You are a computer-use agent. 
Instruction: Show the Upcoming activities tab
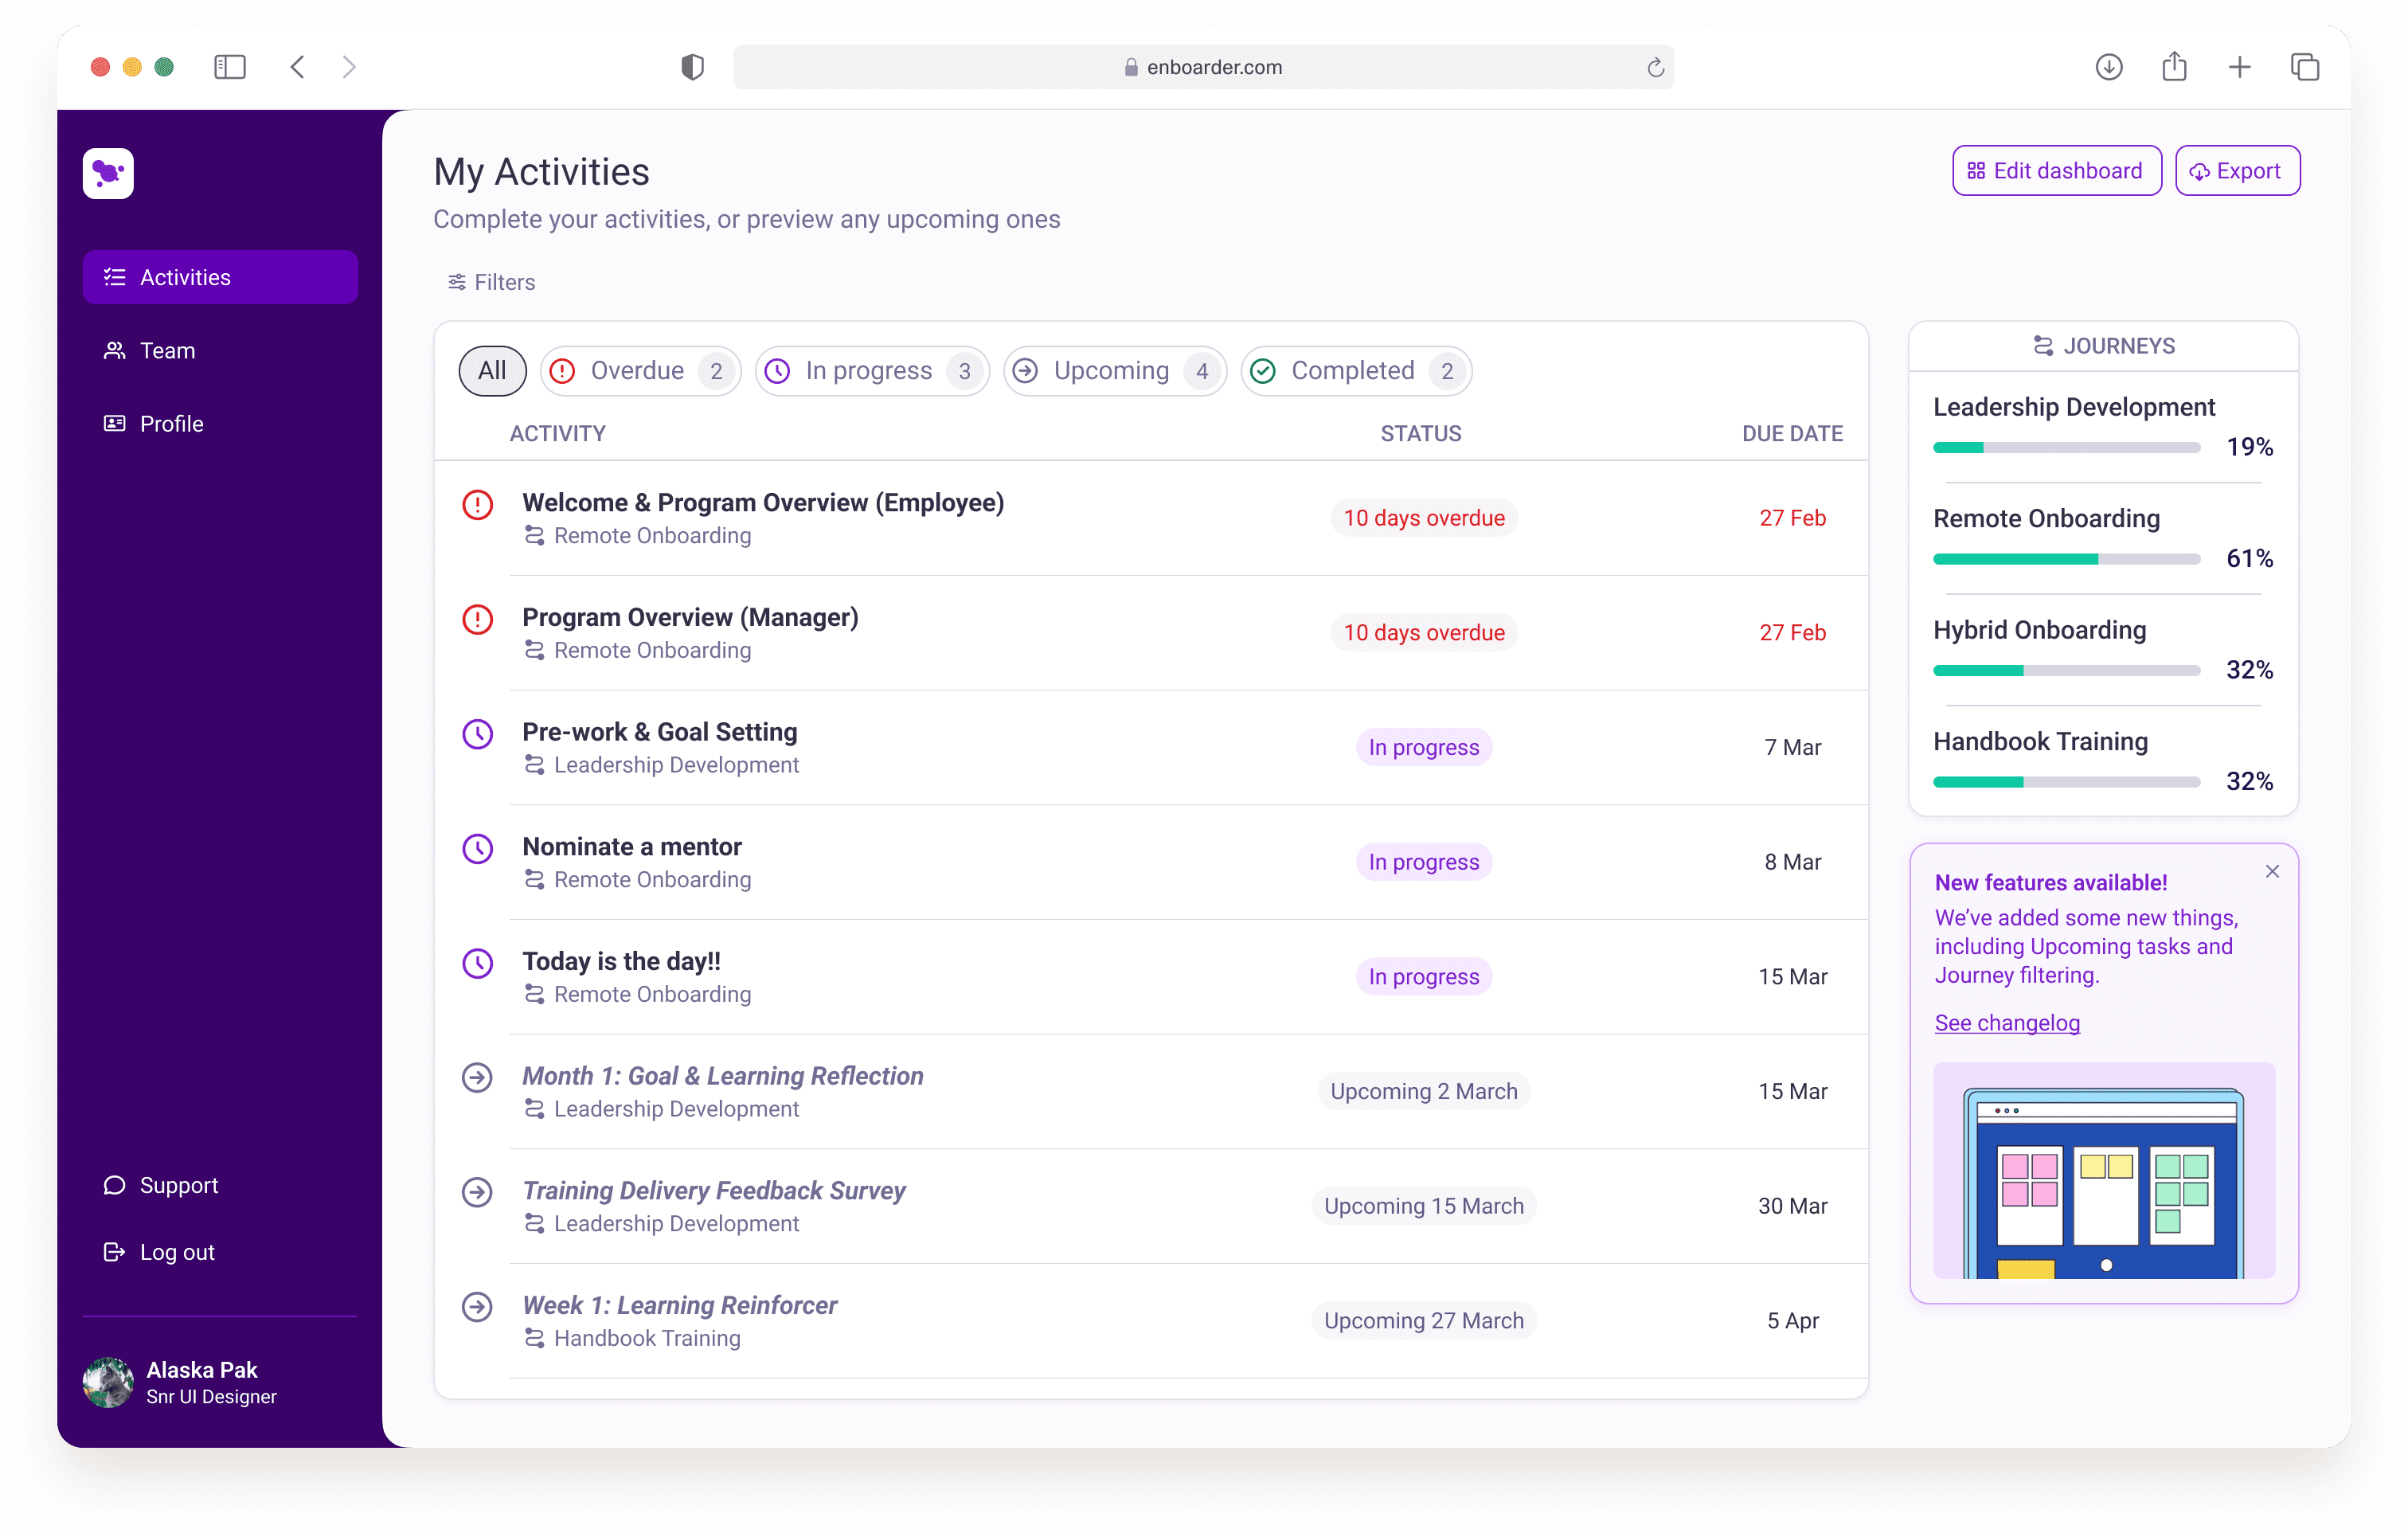pyautogui.click(x=1114, y=371)
